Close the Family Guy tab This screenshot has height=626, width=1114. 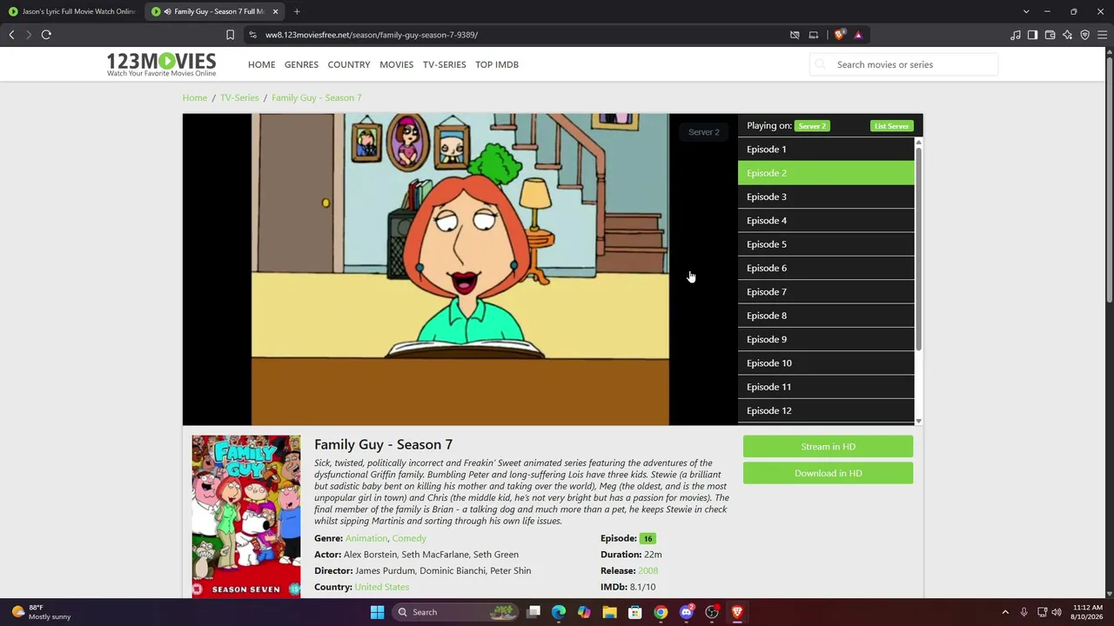point(275,11)
